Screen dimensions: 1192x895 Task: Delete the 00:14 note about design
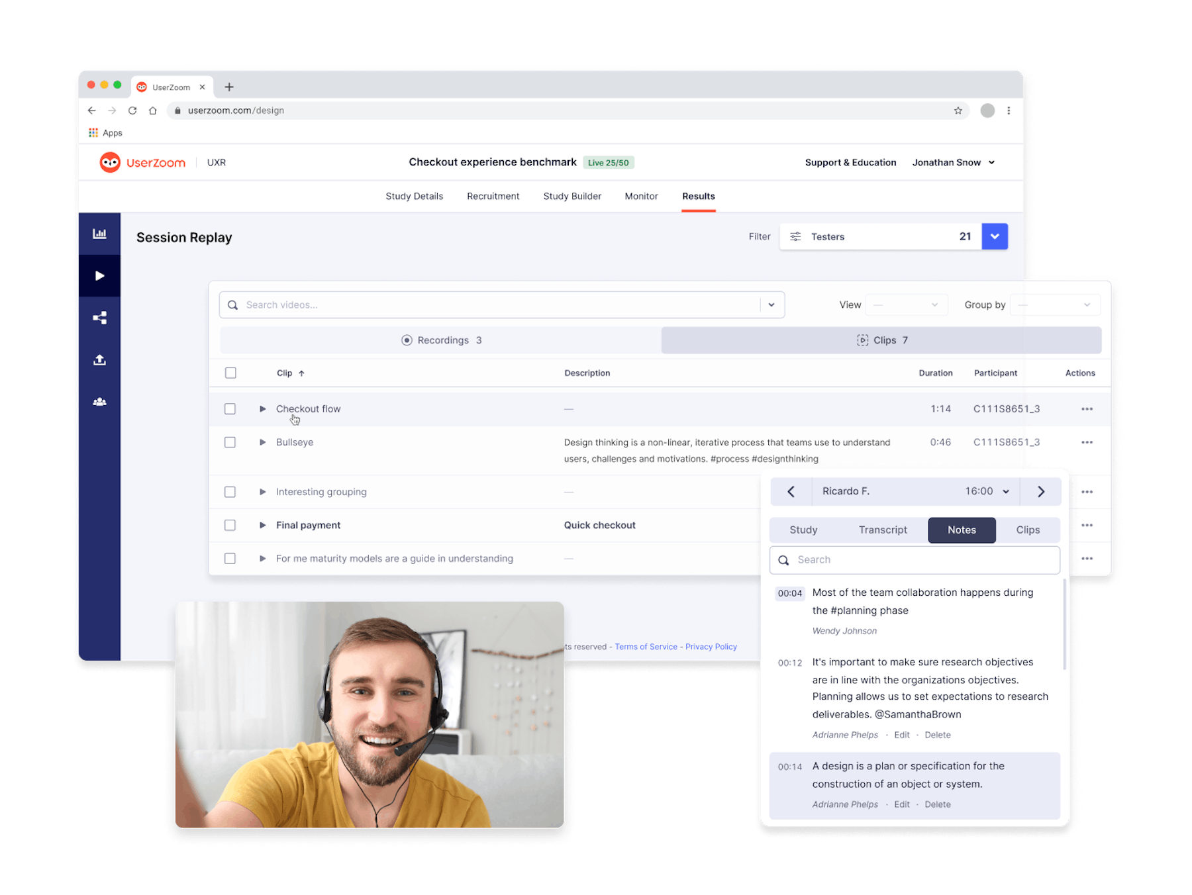(937, 804)
